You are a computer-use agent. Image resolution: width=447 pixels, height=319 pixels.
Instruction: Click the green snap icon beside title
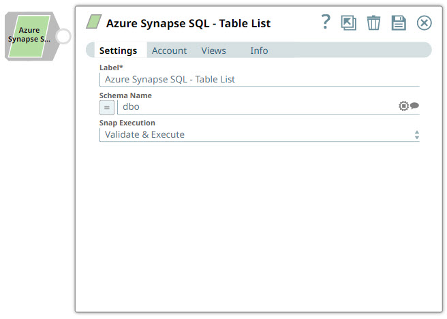94,22
